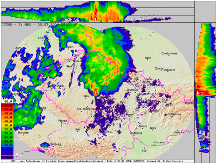Click the Munchen city label
Screen dimensions: 217x164
tap(24, 133)
